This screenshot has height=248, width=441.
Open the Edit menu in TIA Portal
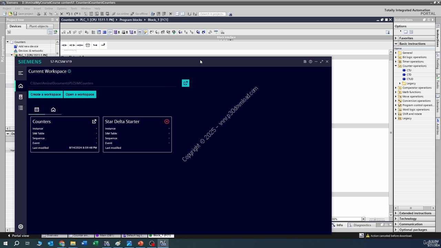[17, 8]
